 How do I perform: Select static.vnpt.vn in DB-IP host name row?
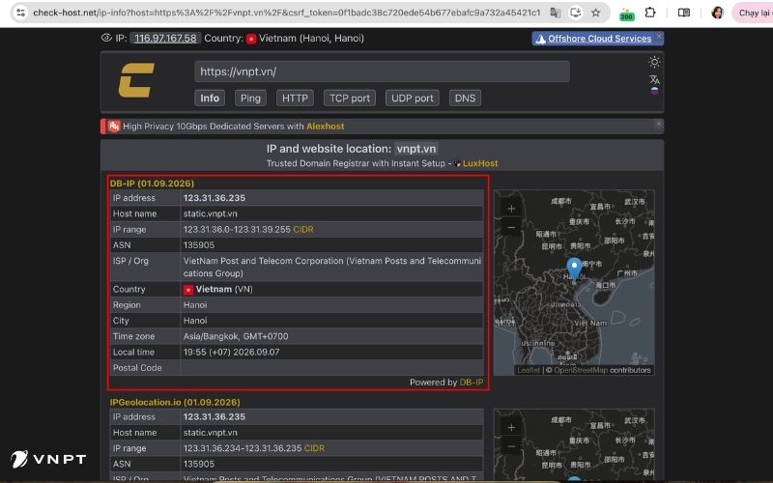coord(210,213)
